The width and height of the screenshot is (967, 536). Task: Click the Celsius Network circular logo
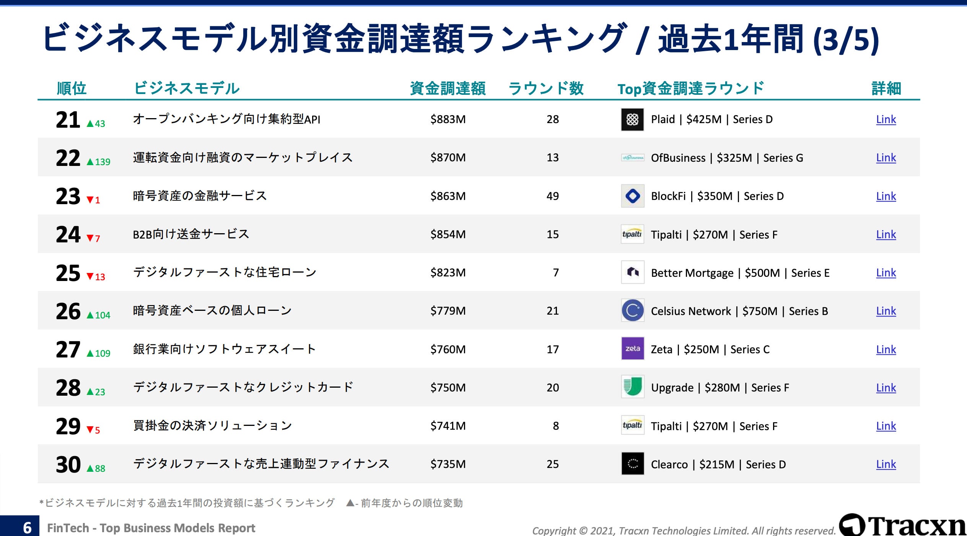632,310
